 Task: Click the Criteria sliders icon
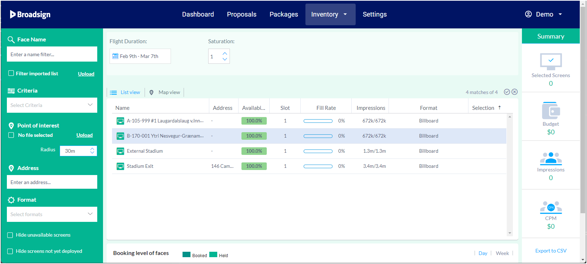click(11, 91)
